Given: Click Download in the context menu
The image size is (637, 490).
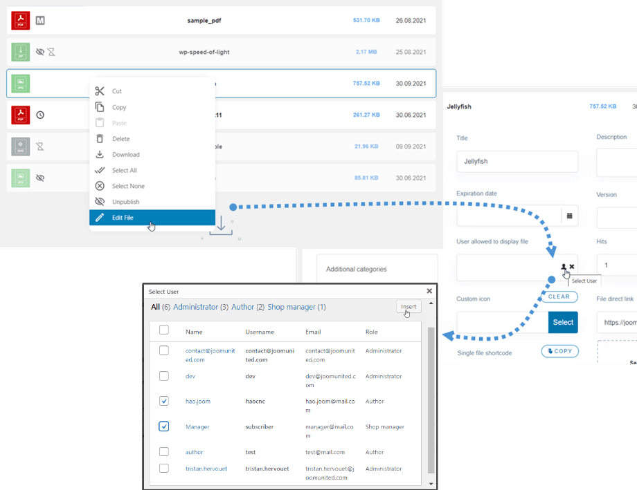Looking at the screenshot, I should click(125, 155).
